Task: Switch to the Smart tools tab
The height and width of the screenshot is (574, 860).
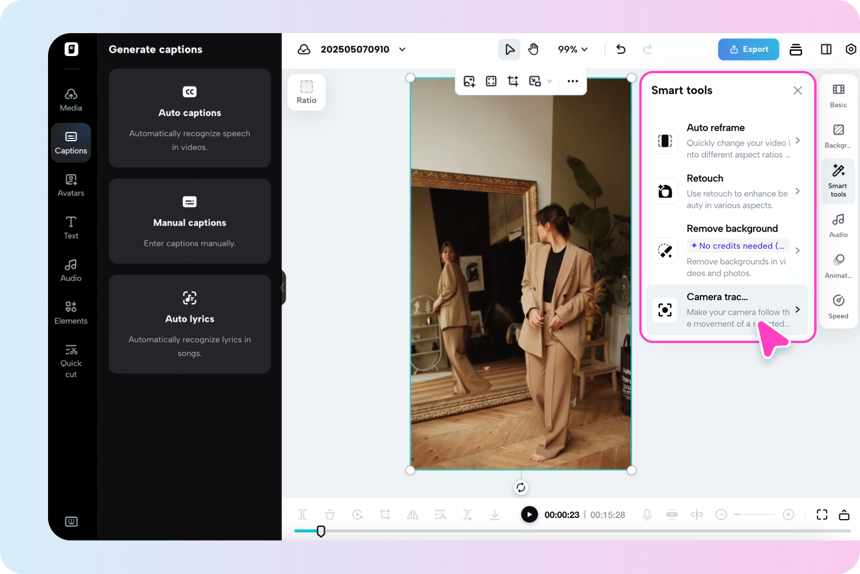Action: coord(838,181)
